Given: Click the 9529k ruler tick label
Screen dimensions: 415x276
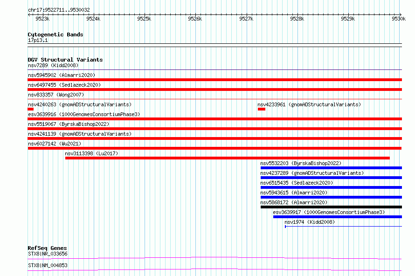Looking at the screenshot, I should pos(348,19).
